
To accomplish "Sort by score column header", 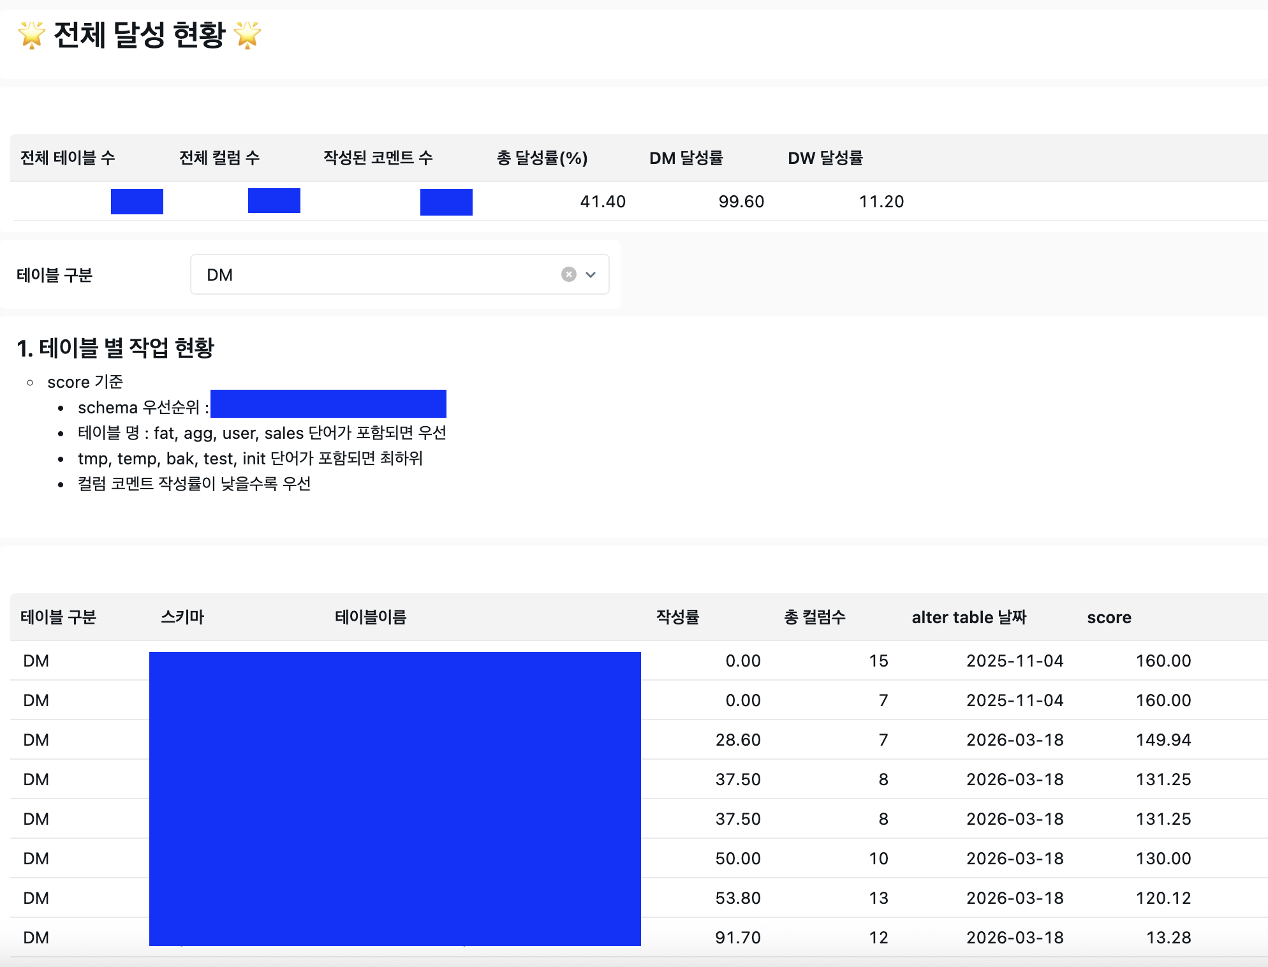I will (x=1109, y=617).
